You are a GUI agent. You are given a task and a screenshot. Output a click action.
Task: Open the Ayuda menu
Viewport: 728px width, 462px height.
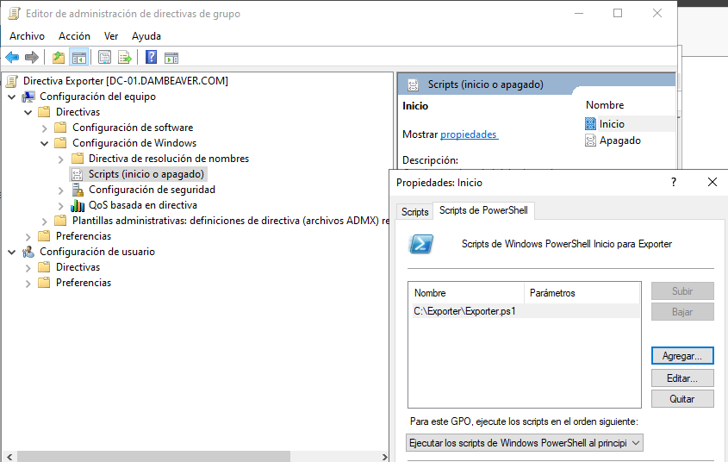(146, 35)
